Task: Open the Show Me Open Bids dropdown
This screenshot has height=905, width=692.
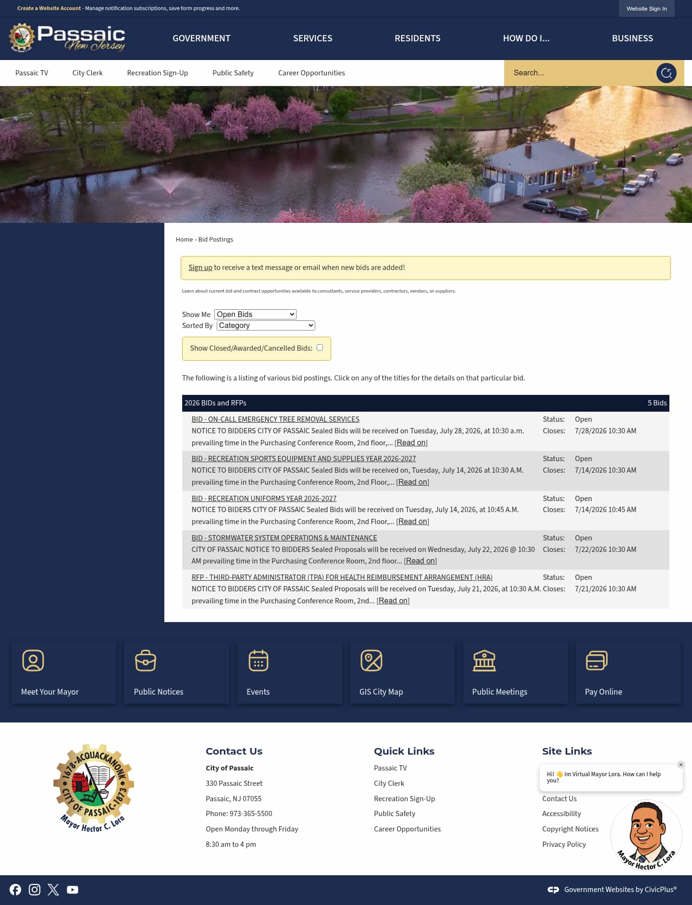Action: click(x=255, y=314)
